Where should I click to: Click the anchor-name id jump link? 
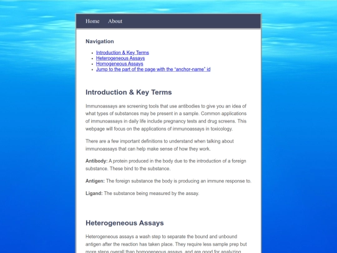click(154, 69)
